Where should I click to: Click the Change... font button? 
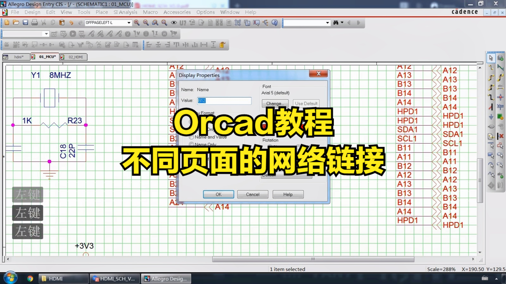pyautogui.click(x=275, y=104)
